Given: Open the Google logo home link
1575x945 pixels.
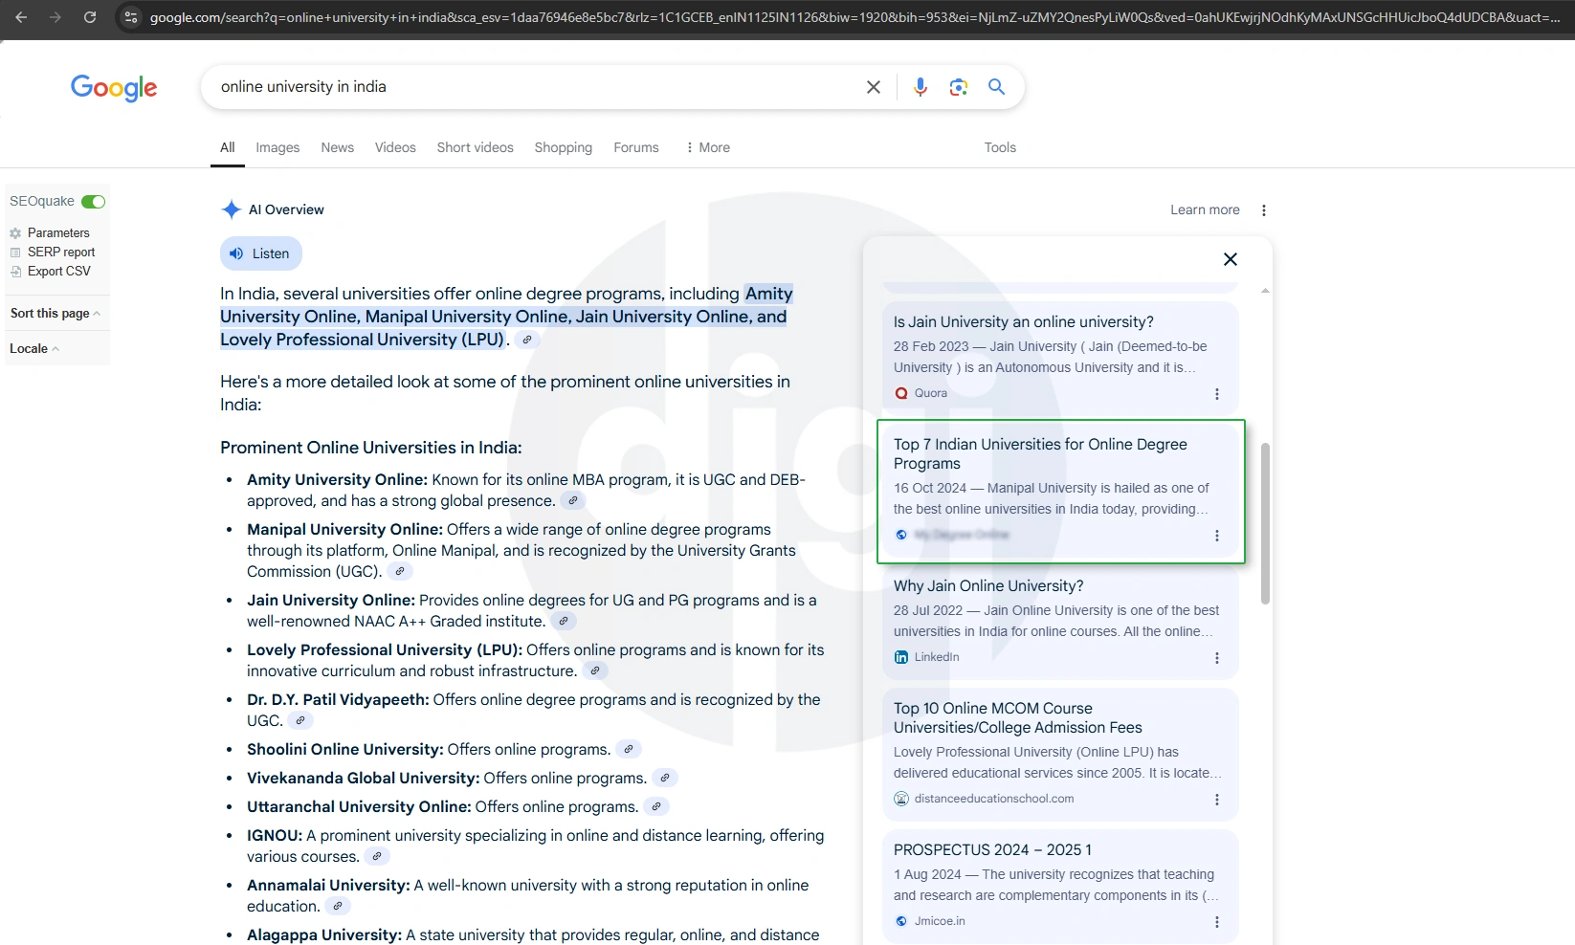Looking at the screenshot, I should tap(114, 88).
